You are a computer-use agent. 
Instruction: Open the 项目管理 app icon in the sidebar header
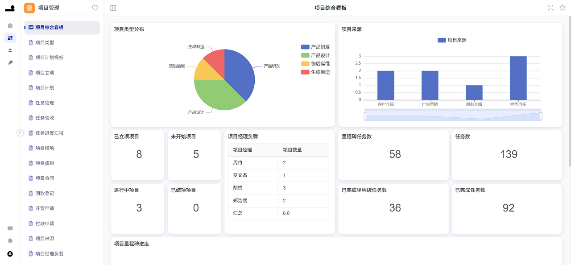29,8
